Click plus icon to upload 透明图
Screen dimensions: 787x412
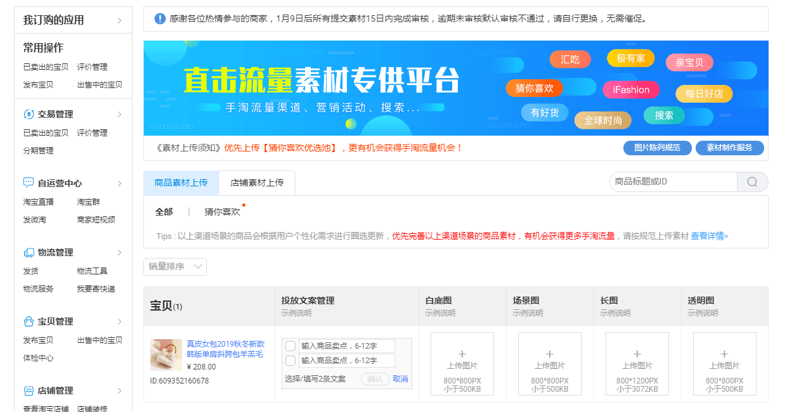point(724,354)
